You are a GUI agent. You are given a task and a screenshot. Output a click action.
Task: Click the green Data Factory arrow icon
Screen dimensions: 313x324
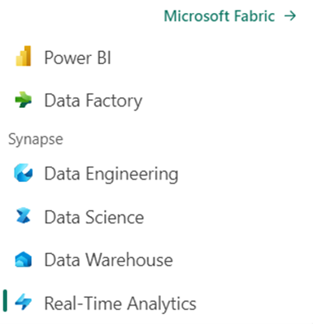[24, 100]
